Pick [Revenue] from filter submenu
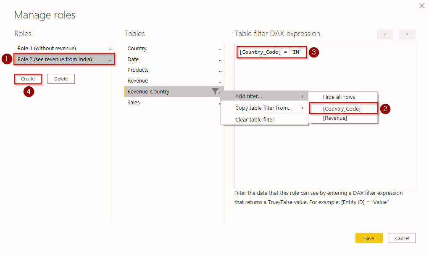This screenshot has width=429, height=256. point(335,118)
